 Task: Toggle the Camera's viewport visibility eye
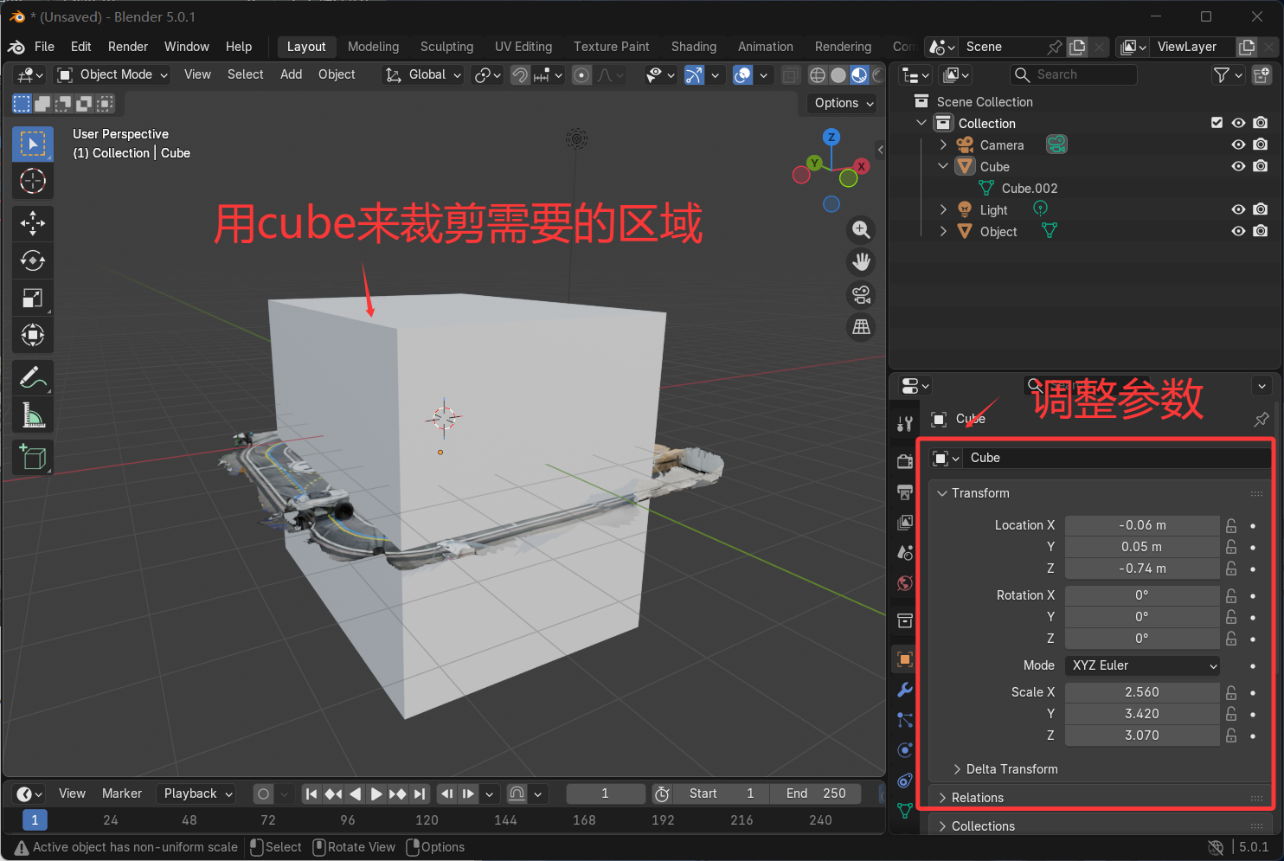[1237, 145]
